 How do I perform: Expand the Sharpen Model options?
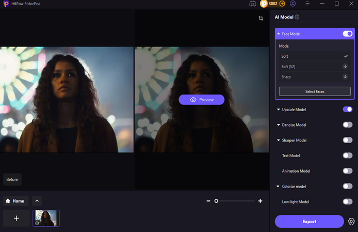click(279, 140)
